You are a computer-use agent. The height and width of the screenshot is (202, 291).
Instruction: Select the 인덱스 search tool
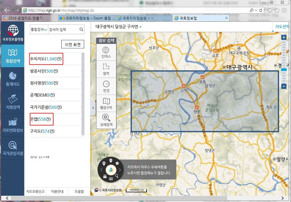[106, 52]
